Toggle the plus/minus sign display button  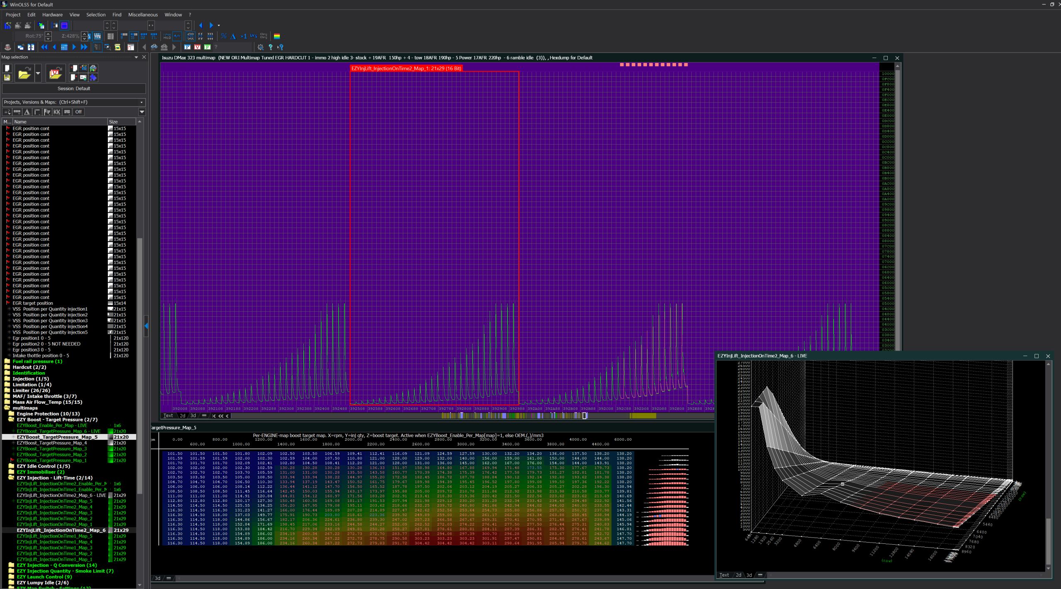coord(177,36)
